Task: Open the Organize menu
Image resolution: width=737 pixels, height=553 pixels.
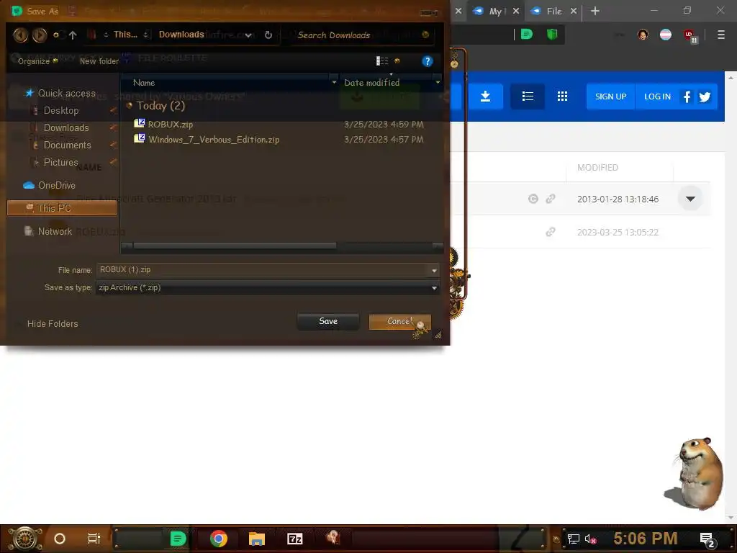Action: [x=37, y=61]
